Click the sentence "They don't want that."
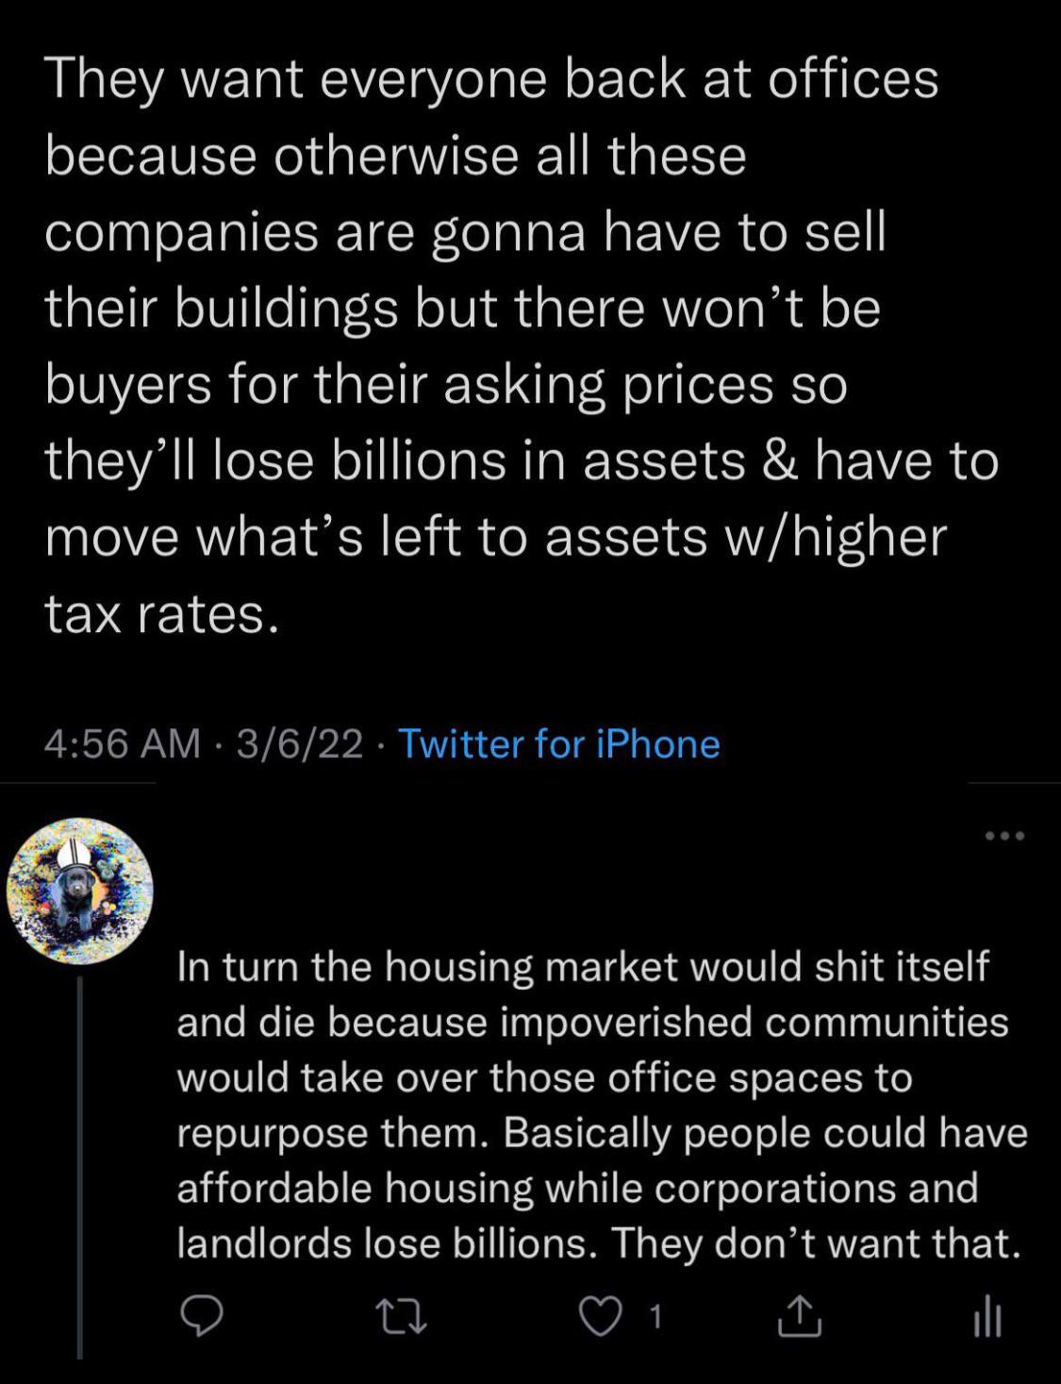Screen dimensions: 1061x1384 (817, 1243)
